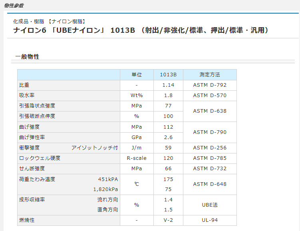Click the アイゾットノッチ付 condition text
This screenshot has width=300, height=231.
tap(95, 147)
